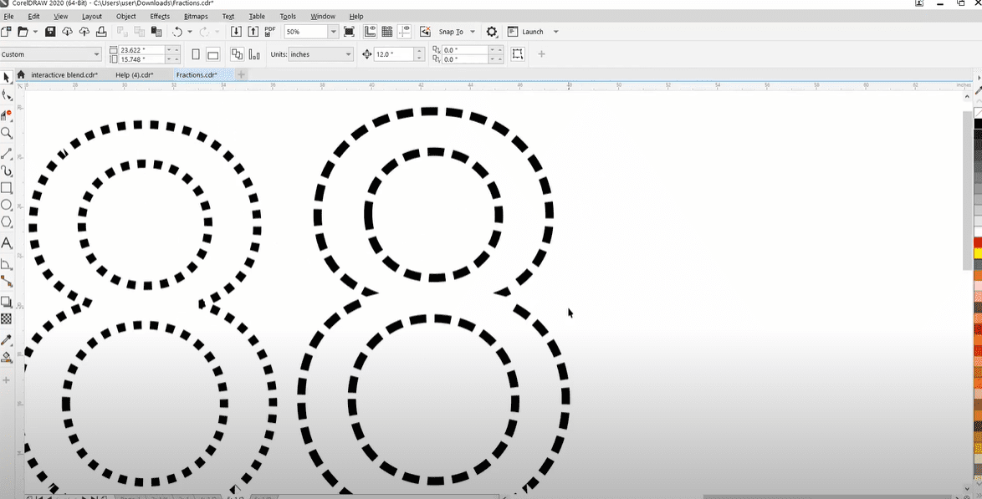Toggle full-screen preview icon
Image resolution: width=982 pixels, height=499 pixels.
[350, 31]
